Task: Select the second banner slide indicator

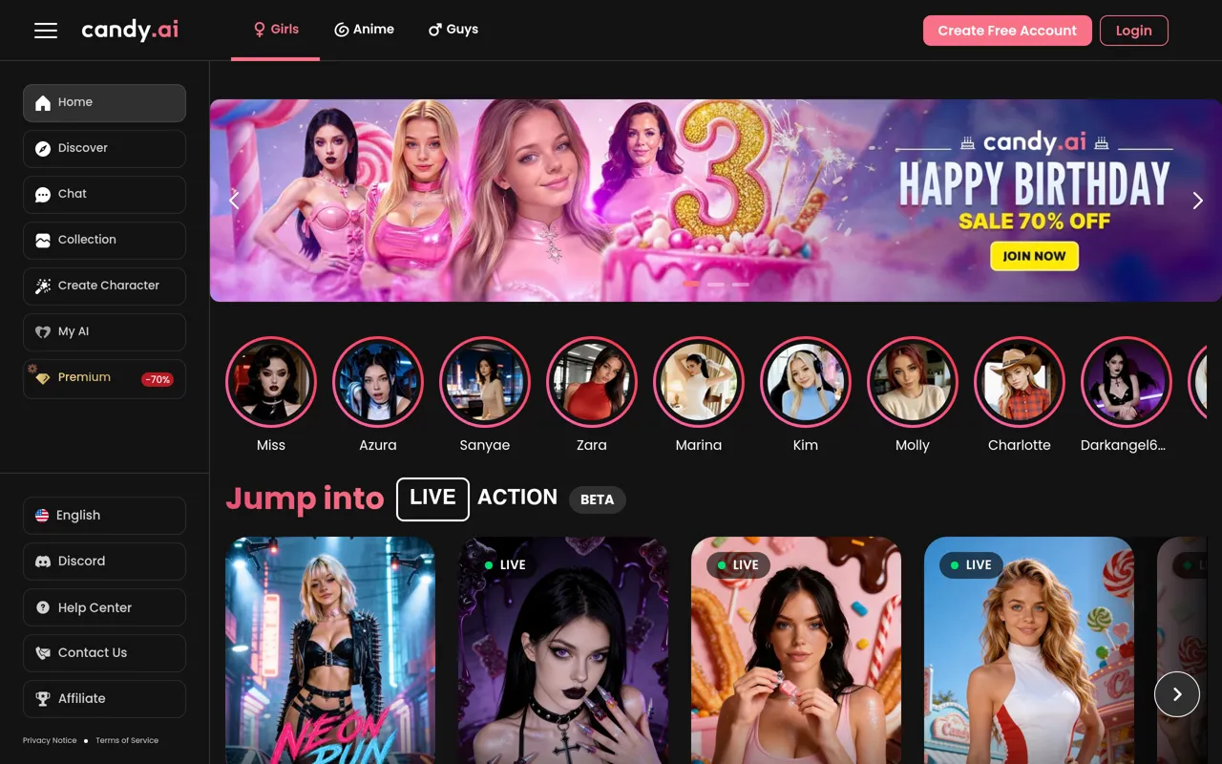Action: pyautogui.click(x=716, y=285)
